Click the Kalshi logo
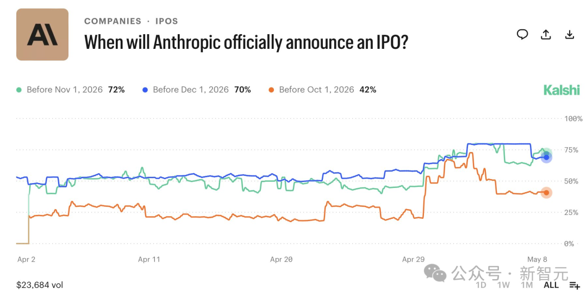Image resolution: width=587 pixels, height=297 pixels. pyautogui.click(x=561, y=90)
